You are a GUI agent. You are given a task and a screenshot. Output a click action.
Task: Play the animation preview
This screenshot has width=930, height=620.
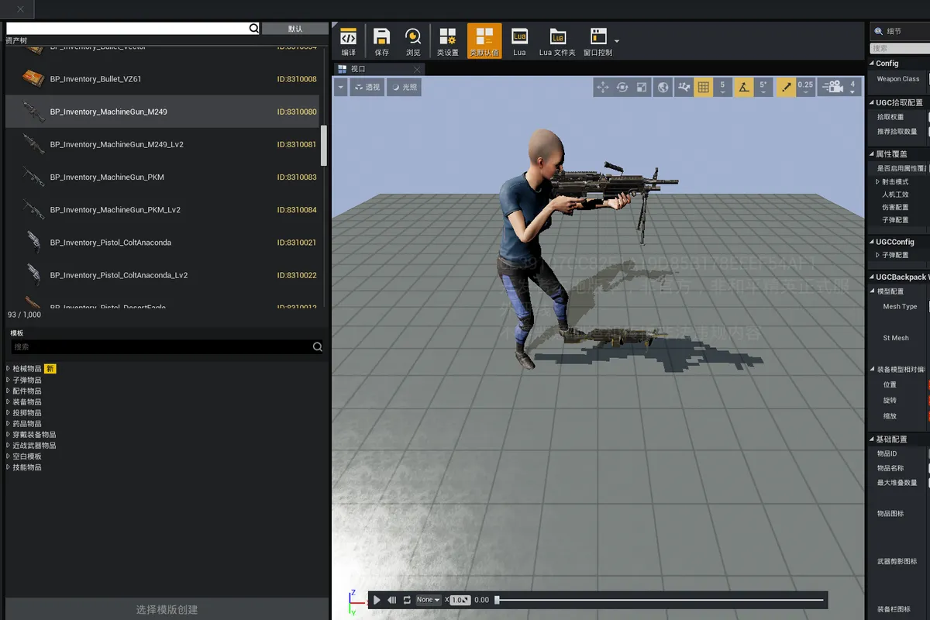[377, 600]
